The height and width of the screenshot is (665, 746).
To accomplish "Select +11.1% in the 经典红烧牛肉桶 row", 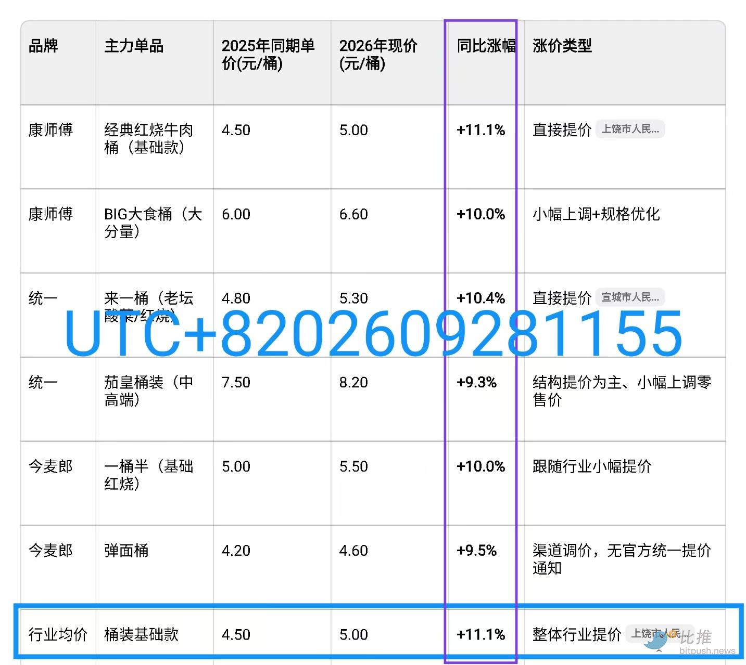I will [481, 130].
